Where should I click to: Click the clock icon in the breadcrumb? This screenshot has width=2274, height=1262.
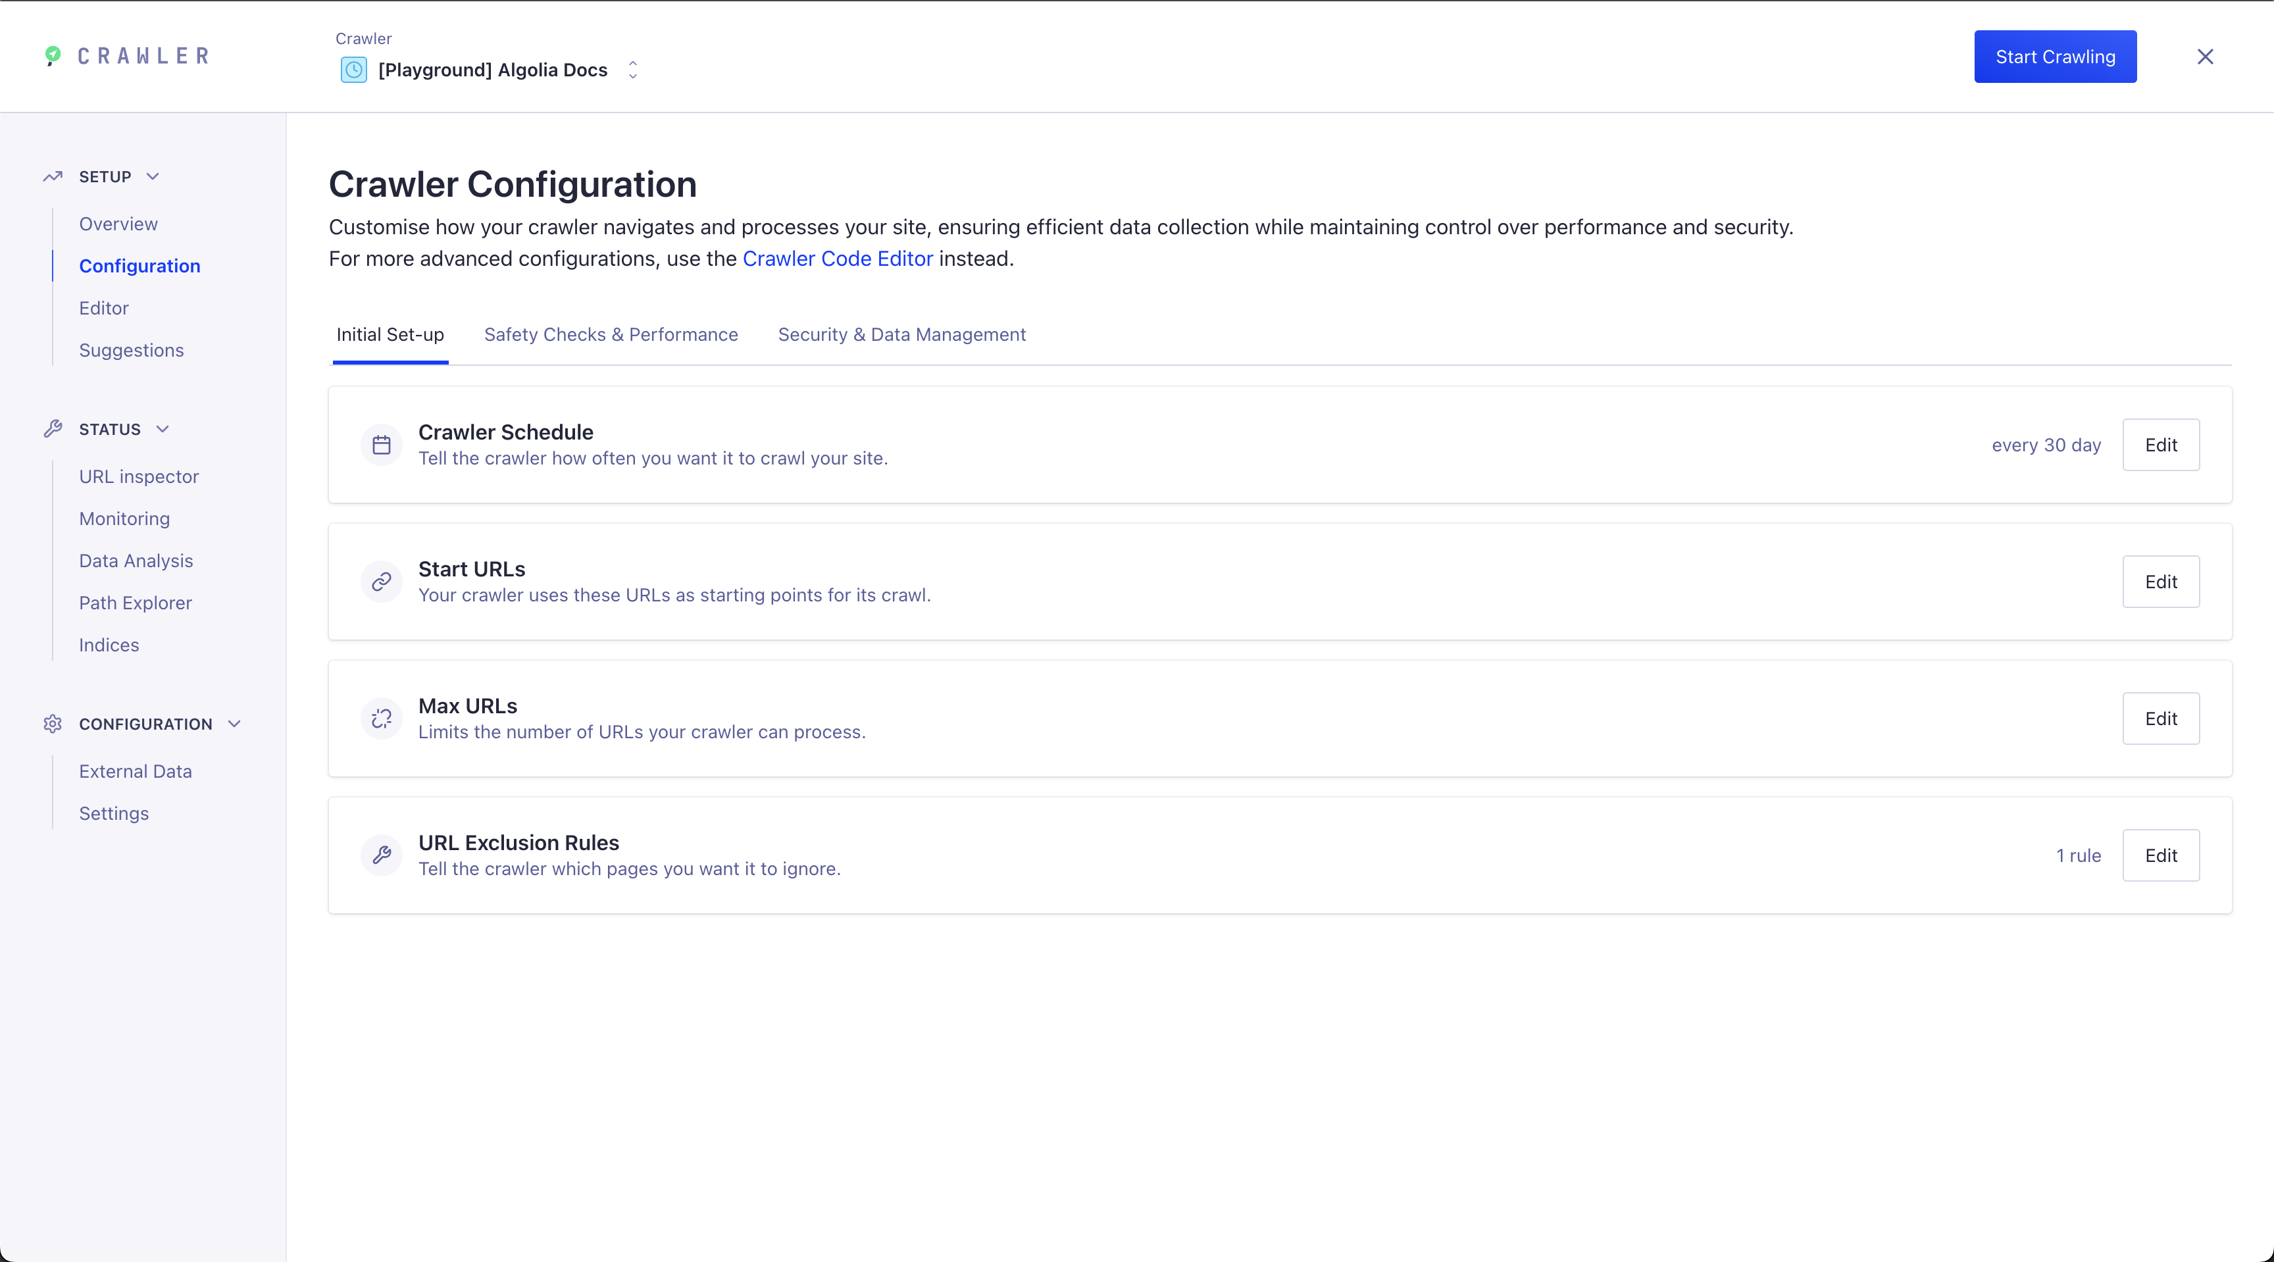(354, 70)
